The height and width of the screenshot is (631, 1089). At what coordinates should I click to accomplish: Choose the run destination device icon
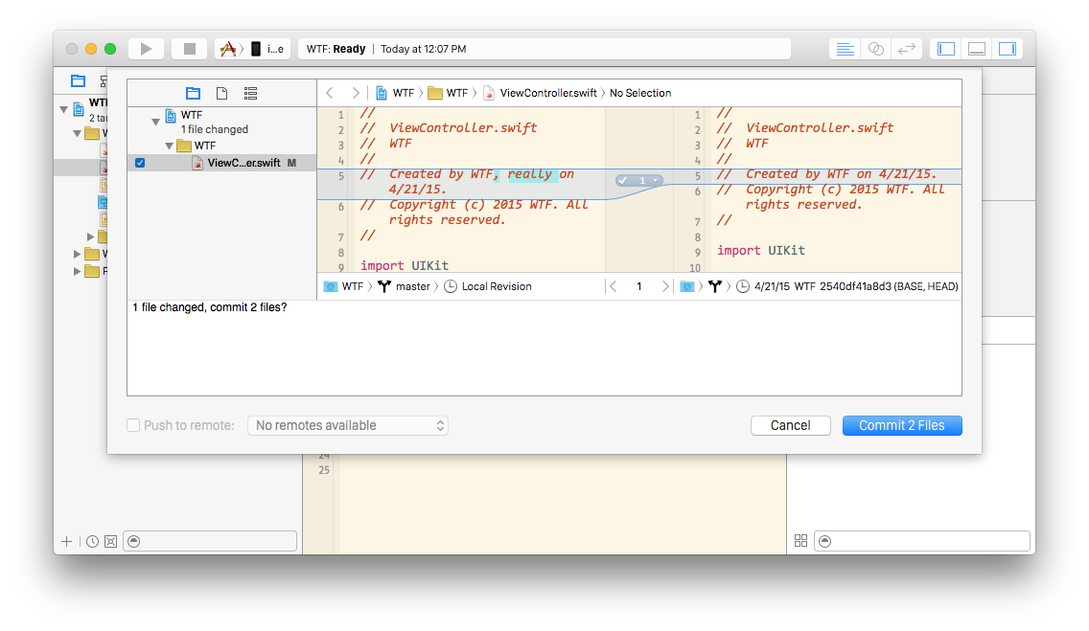[x=256, y=49]
